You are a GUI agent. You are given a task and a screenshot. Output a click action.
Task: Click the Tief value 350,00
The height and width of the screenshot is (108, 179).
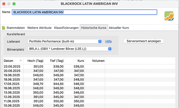(x=58, y=101)
